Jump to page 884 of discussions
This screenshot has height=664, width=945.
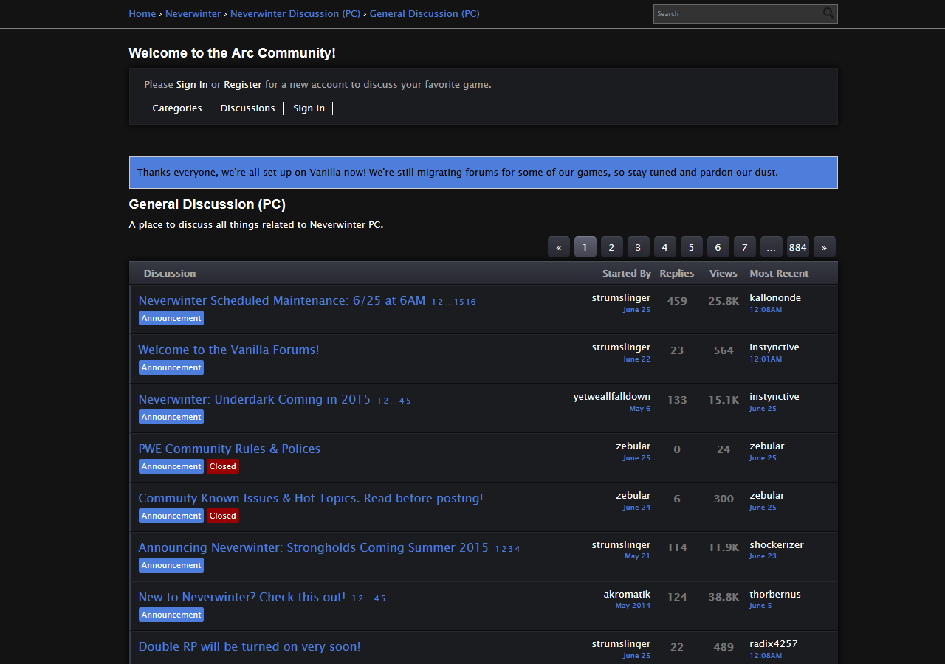tap(797, 246)
